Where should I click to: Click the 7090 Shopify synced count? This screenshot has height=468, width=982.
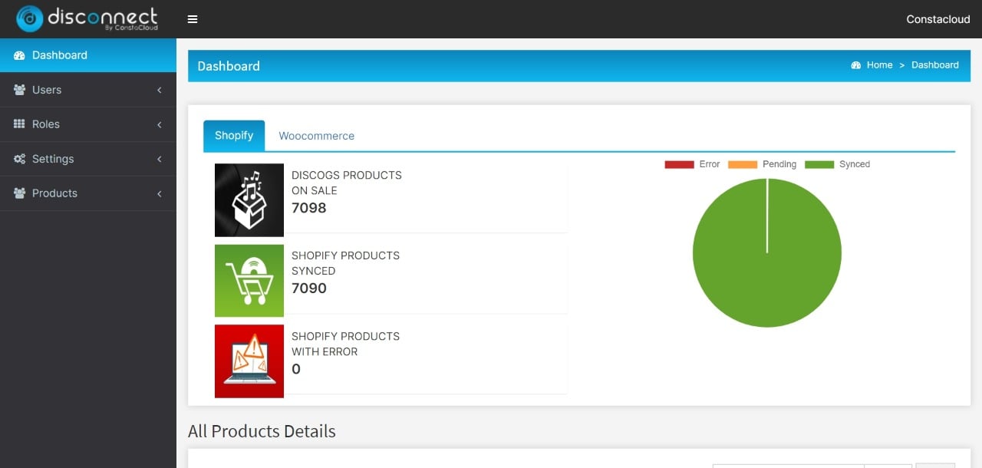click(x=309, y=288)
